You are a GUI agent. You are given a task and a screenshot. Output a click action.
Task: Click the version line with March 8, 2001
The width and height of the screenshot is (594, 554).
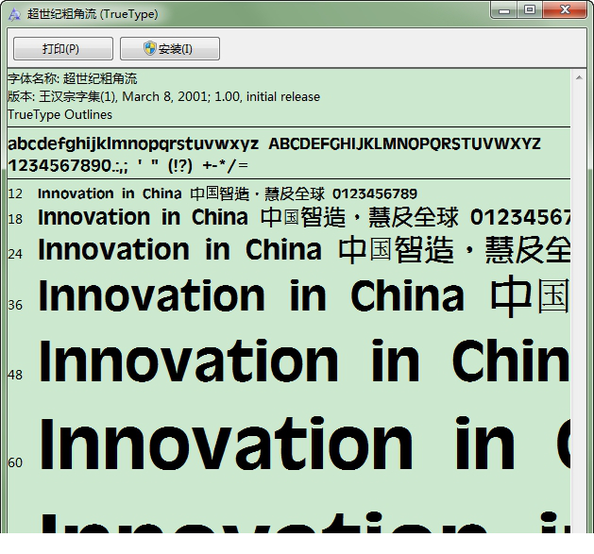coord(163,96)
